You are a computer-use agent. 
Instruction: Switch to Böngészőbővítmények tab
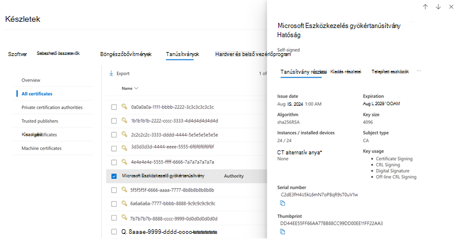pos(126,54)
